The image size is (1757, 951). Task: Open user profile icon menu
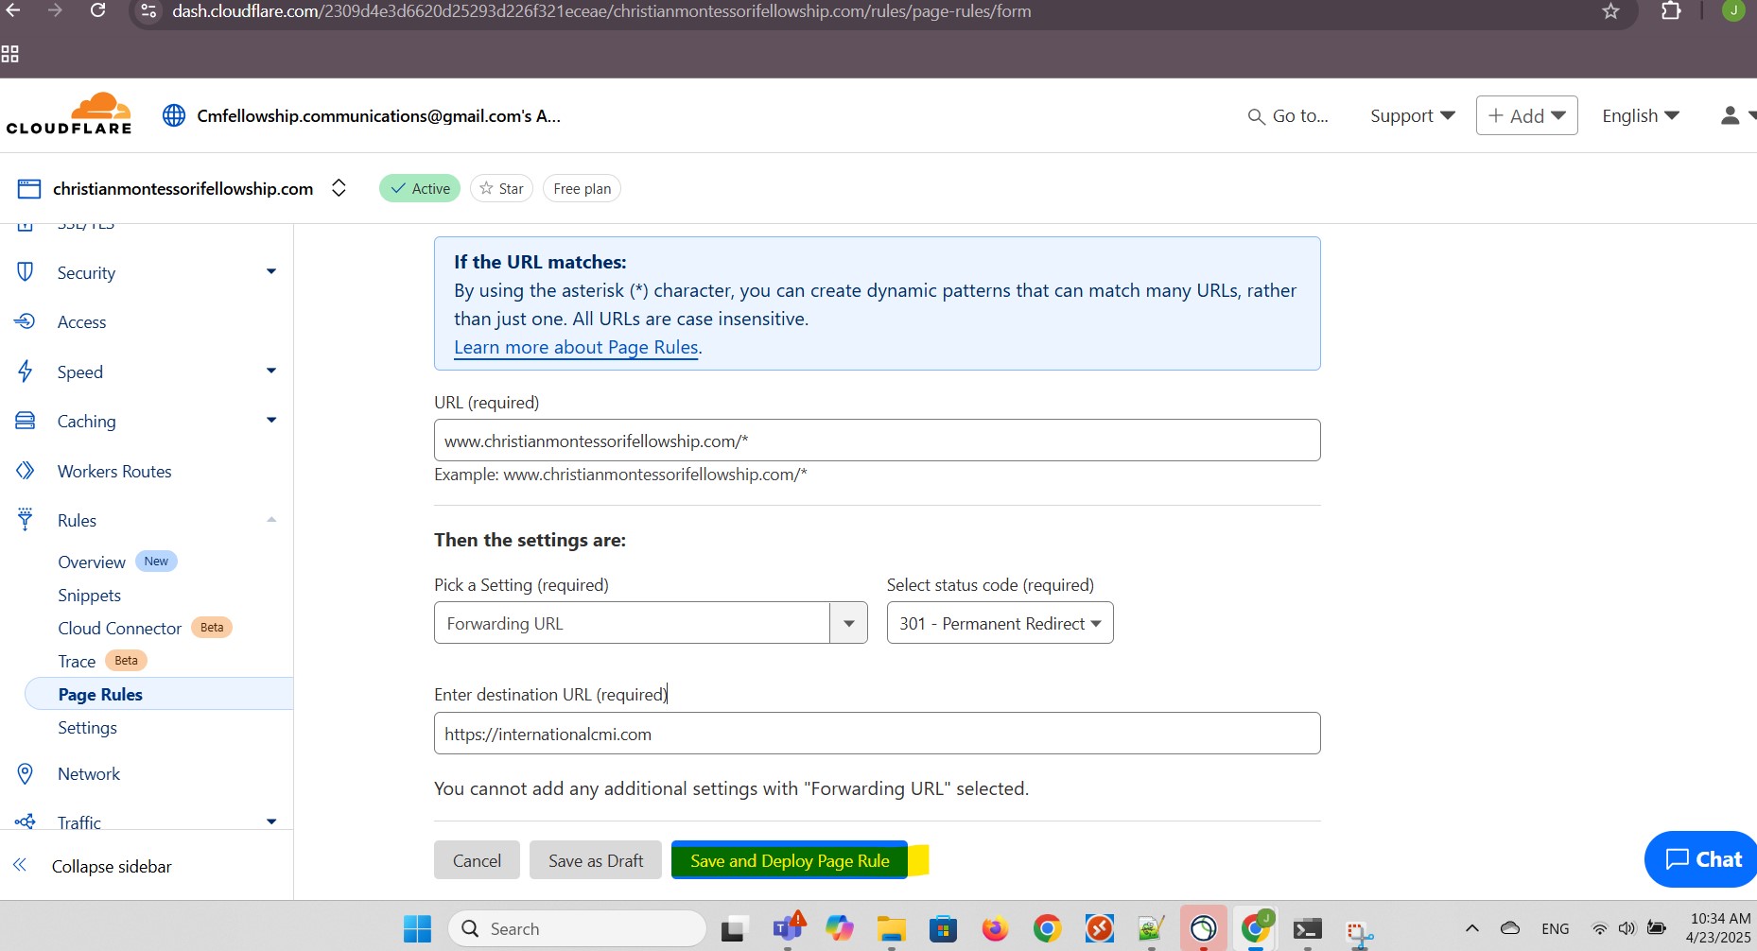(1731, 115)
